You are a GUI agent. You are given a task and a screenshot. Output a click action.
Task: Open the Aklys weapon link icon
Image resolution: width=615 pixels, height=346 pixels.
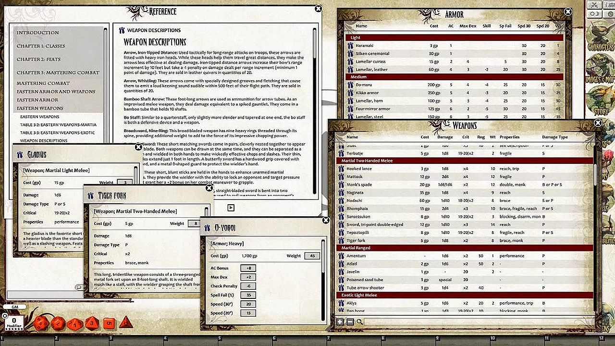pos(341,303)
